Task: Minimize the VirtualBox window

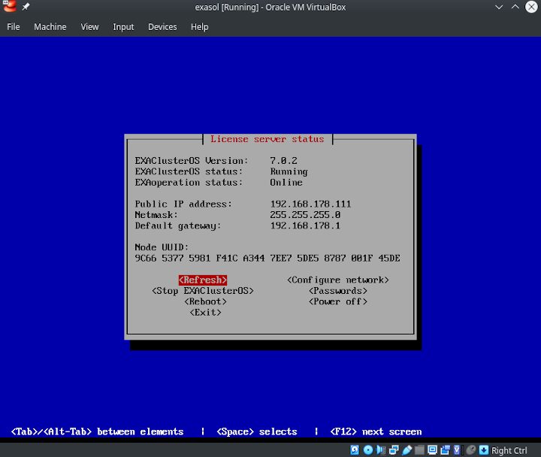Action: (x=499, y=7)
